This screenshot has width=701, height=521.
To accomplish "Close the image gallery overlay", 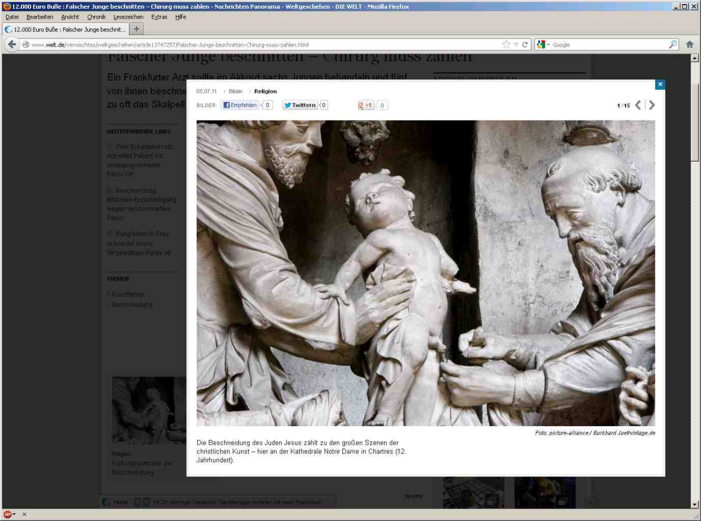I will [x=660, y=84].
